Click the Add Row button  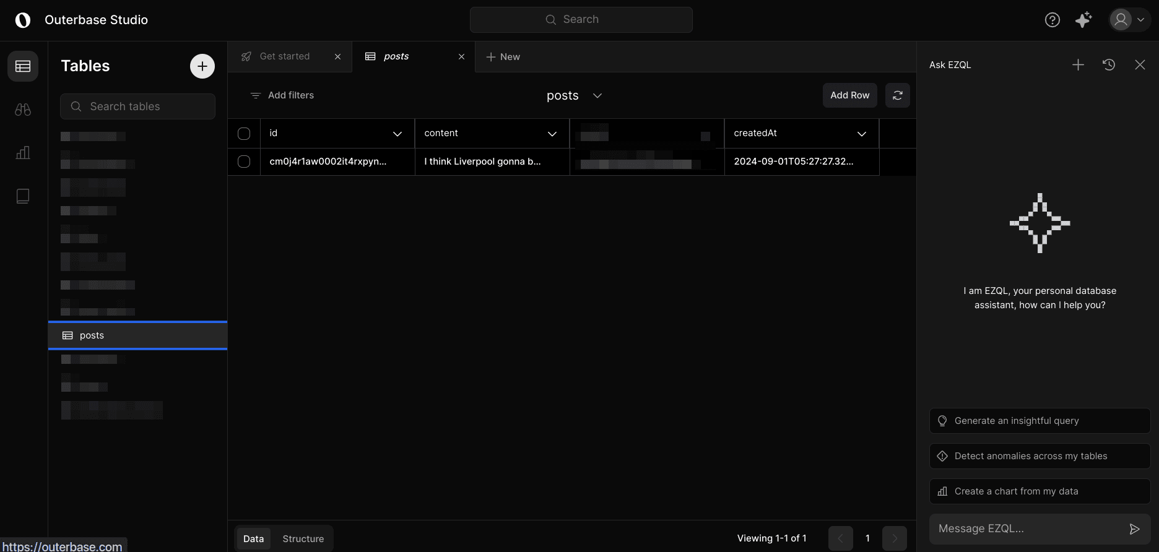click(850, 95)
